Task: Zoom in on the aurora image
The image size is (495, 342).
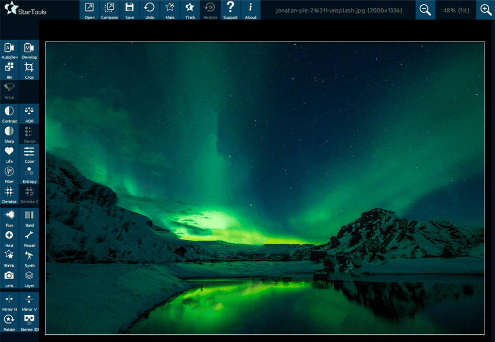Action: click(x=485, y=9)
